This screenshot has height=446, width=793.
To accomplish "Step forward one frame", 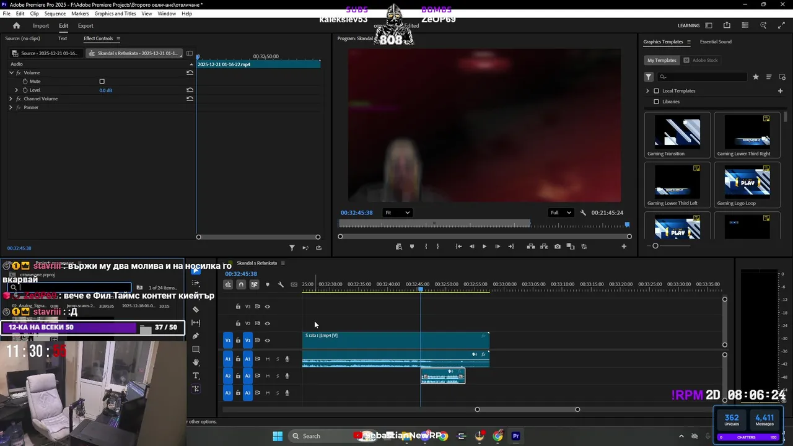I will [x=497, y=247].
